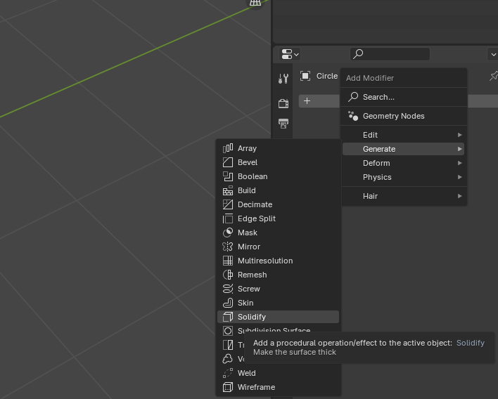
Task: Add the Solidify modifier
Action: point(279,317)
